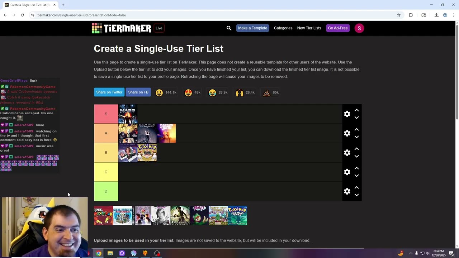Select Grim Fandango image in A tier

pyautogui.click(x=128, y=133)
